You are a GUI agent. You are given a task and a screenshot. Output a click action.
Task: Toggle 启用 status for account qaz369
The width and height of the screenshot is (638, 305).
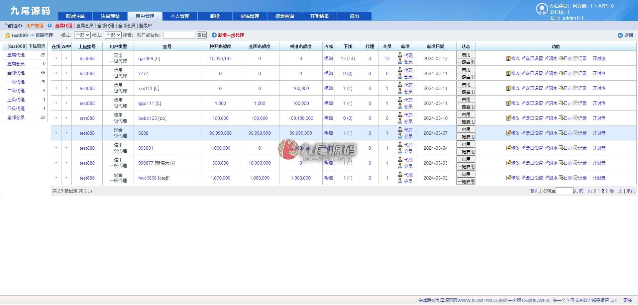(x=466, y=55)
